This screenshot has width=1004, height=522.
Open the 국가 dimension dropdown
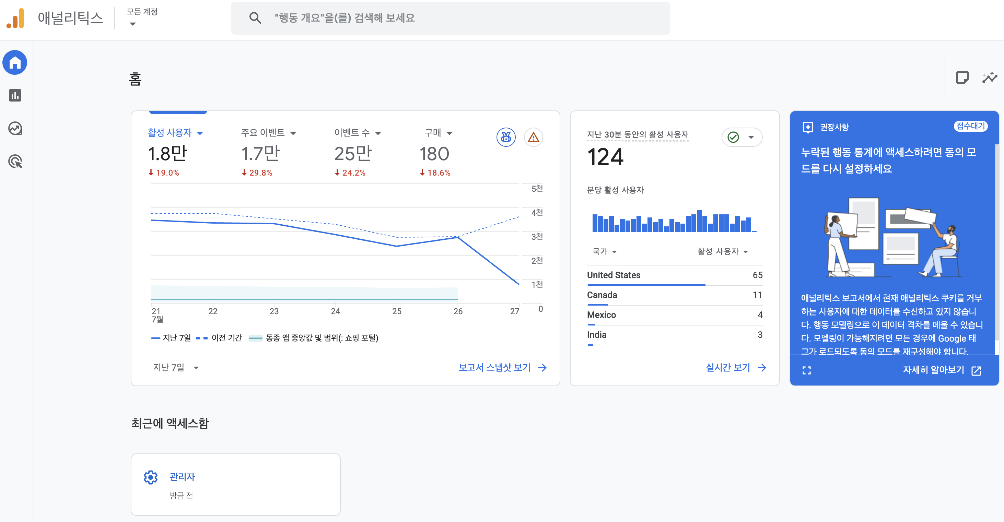tap(604, 252)
